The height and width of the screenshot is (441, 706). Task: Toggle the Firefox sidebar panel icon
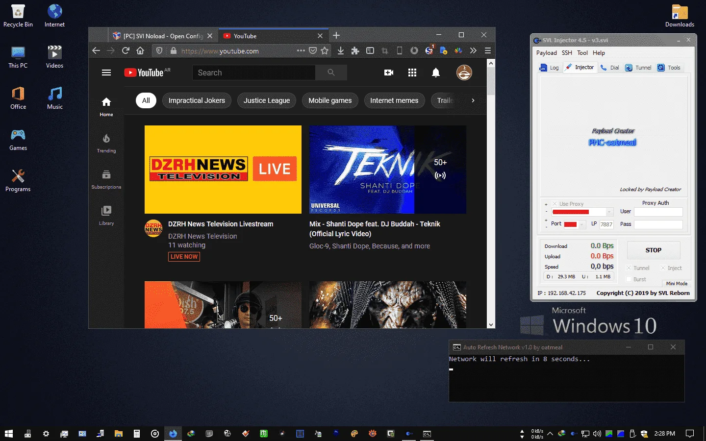coord(370,50)
